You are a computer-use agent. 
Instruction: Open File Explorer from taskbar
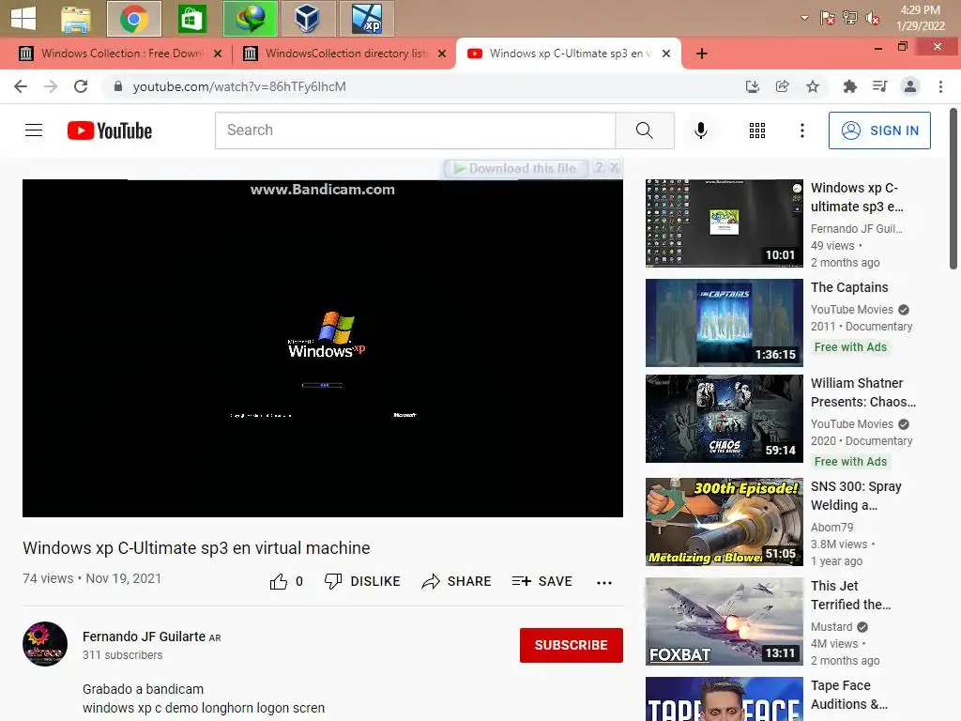pos(76,19)
